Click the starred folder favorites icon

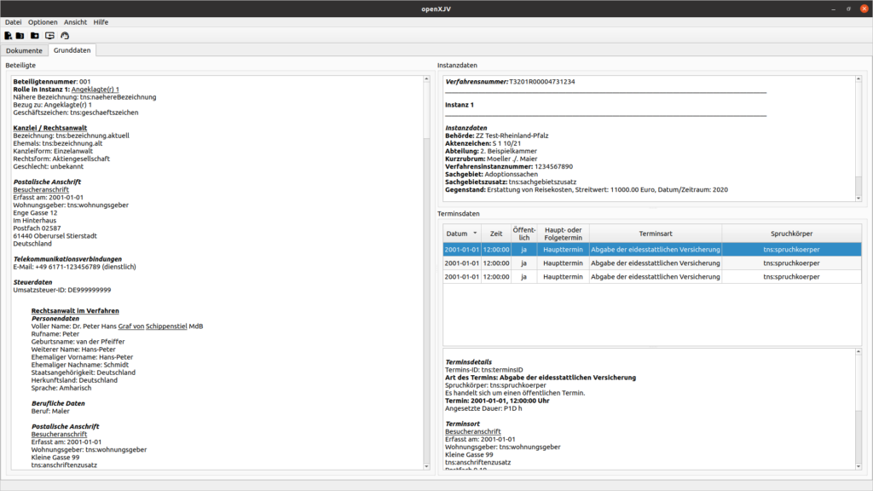tap(34, 36)
